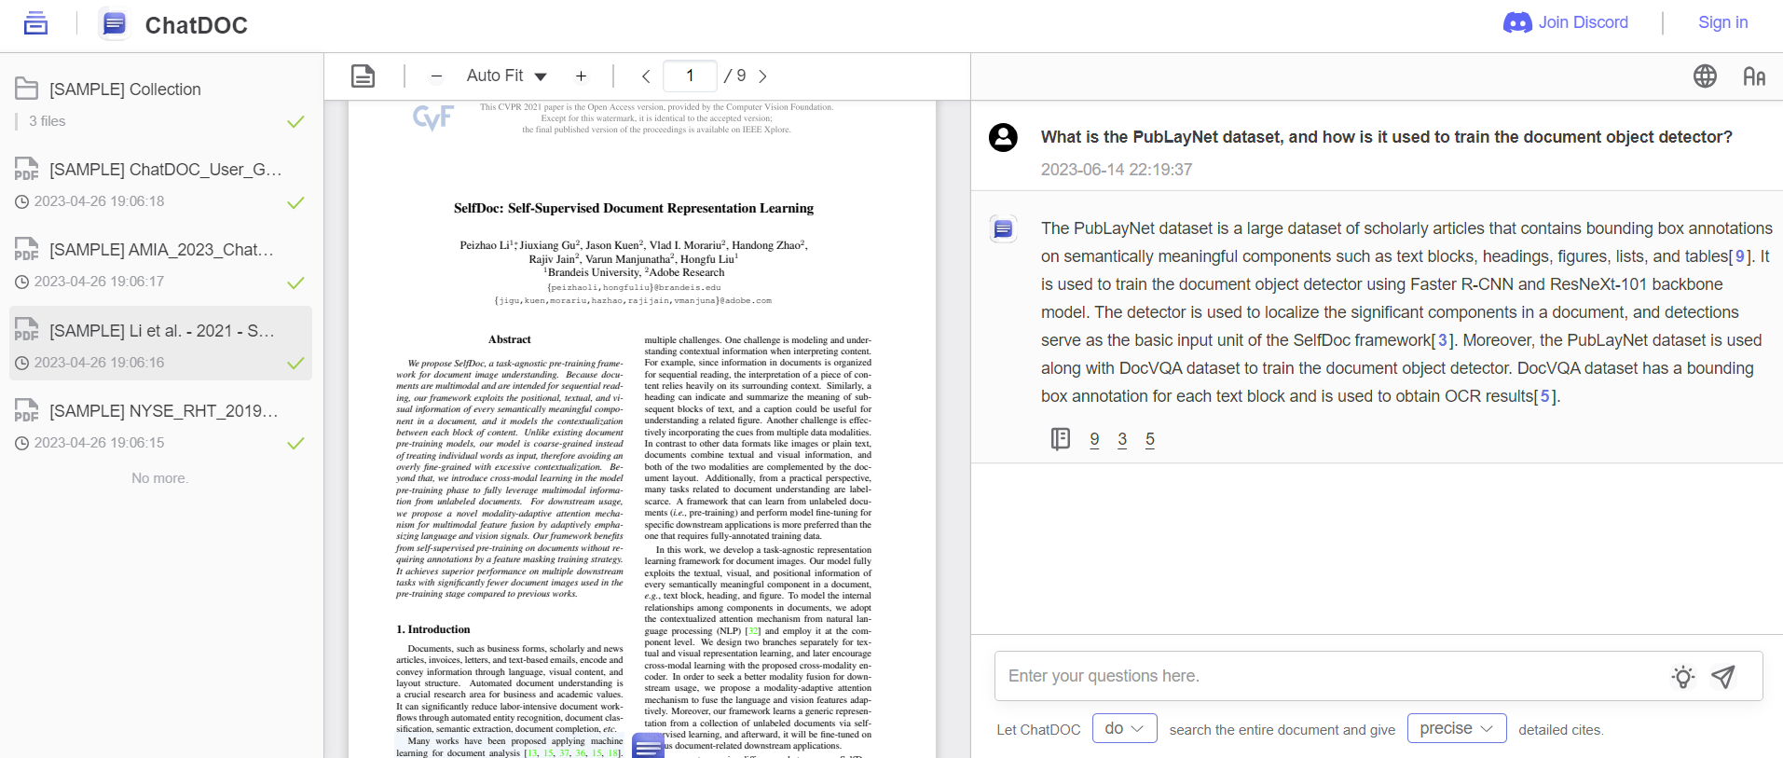Viewport: 1783px width, 758px height.
Task: Open the 'do' mode dropdown
Action: click(1125, 728)
